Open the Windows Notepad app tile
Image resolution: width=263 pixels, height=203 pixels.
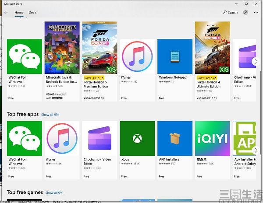175,56
